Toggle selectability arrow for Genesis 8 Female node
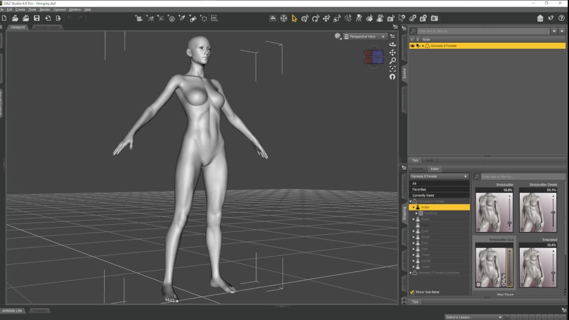The height and width of the screenshot is (320, 569). pos(418,46)
